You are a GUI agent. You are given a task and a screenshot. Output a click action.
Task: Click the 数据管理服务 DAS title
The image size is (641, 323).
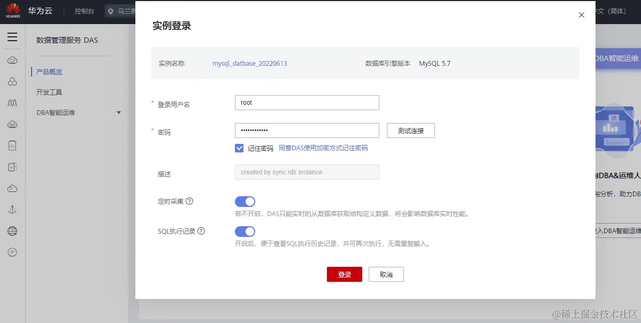tap(67, 40)
